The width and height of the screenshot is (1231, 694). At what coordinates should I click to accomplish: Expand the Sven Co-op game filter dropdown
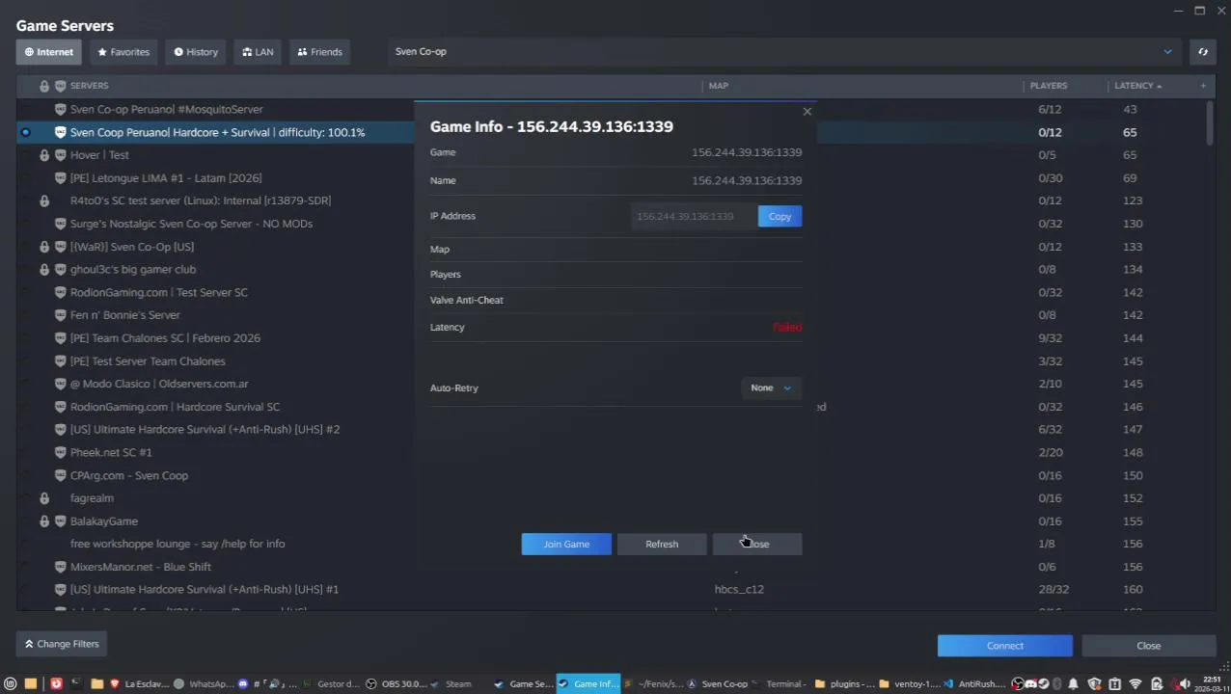click(x=784, y=52)
